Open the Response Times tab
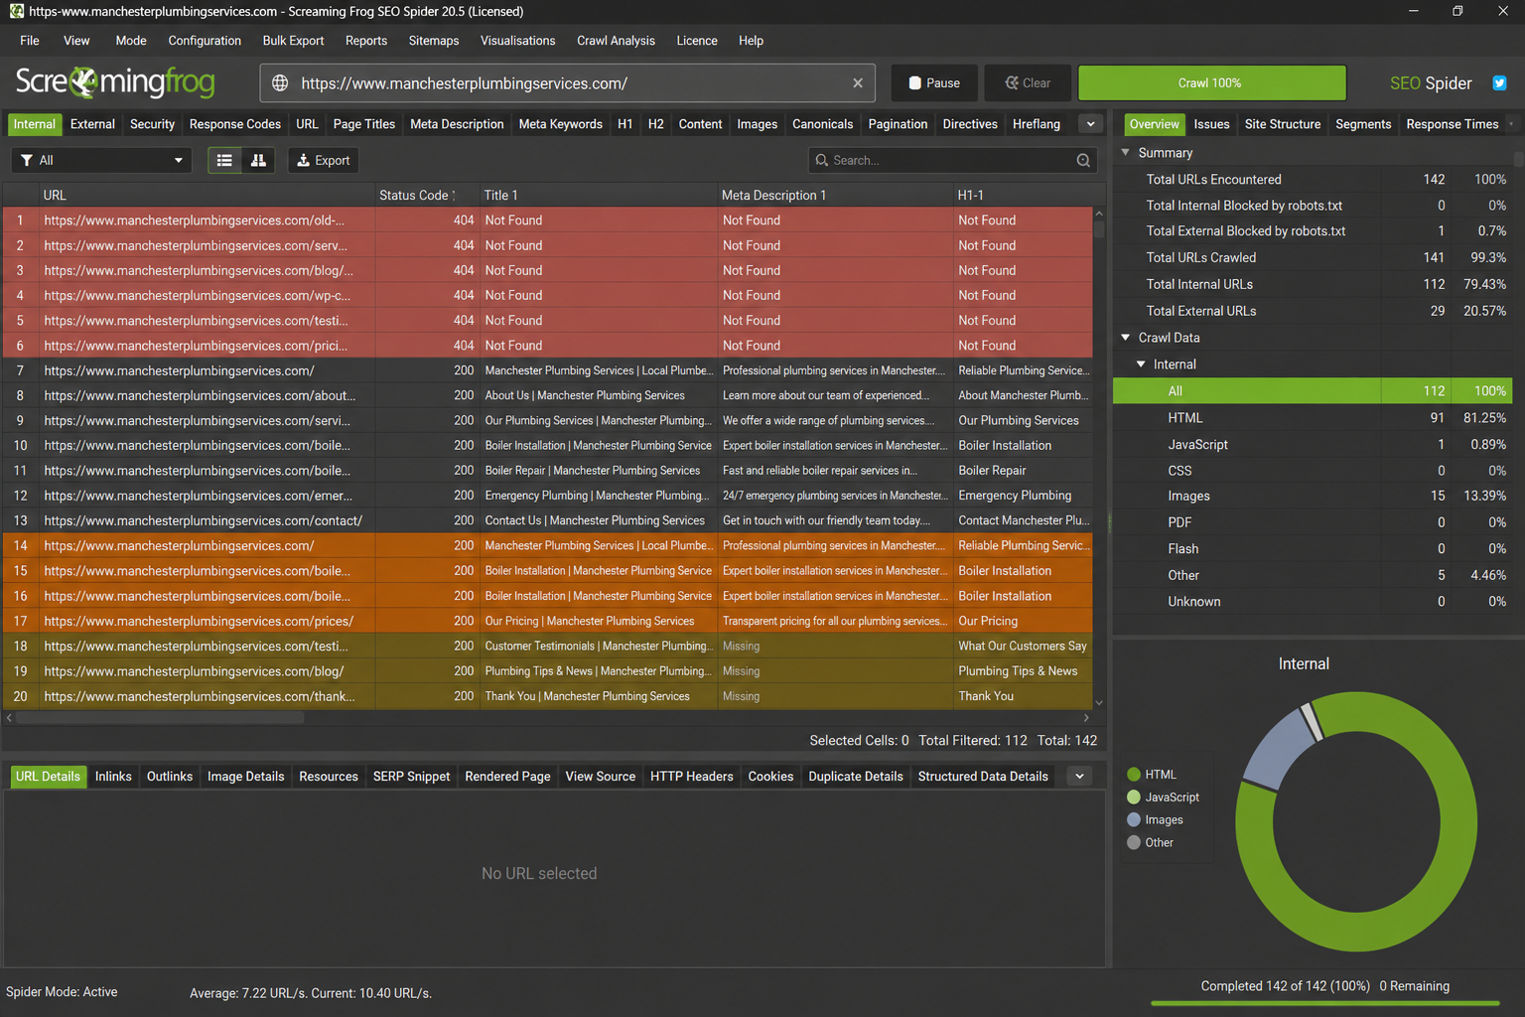 coord(1452,124)
